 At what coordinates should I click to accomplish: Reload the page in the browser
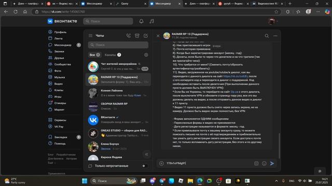point(16,11)
